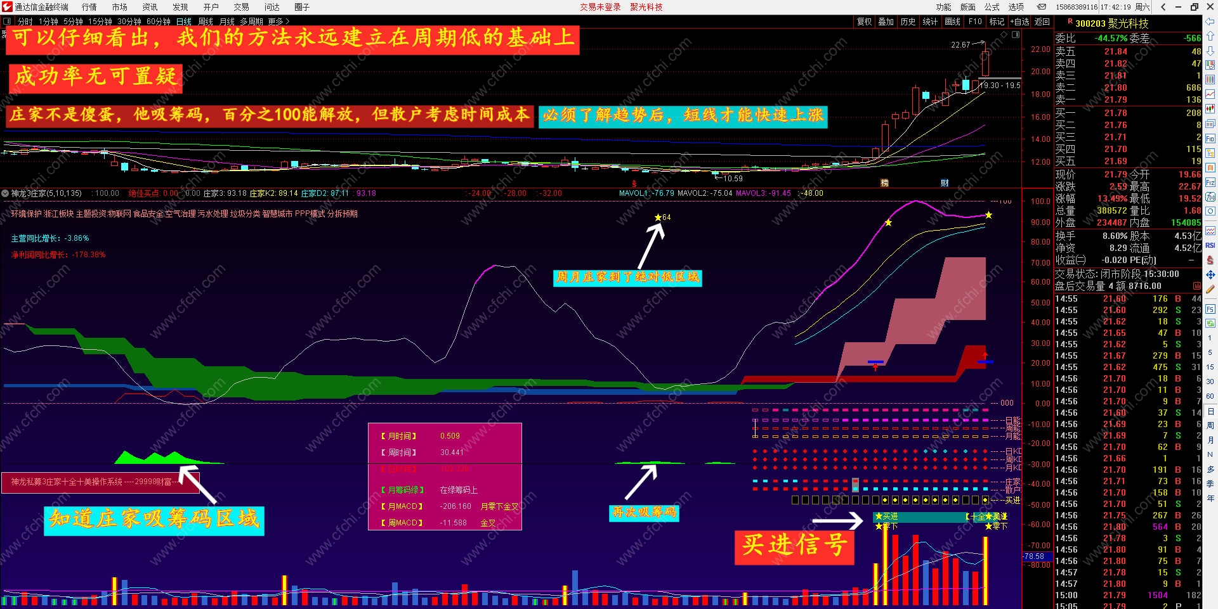The image size is (1218, 609).
Task: Click the 交易未登录 login link
Action: pos(600,7)
